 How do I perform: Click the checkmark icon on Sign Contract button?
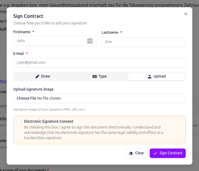155,153
